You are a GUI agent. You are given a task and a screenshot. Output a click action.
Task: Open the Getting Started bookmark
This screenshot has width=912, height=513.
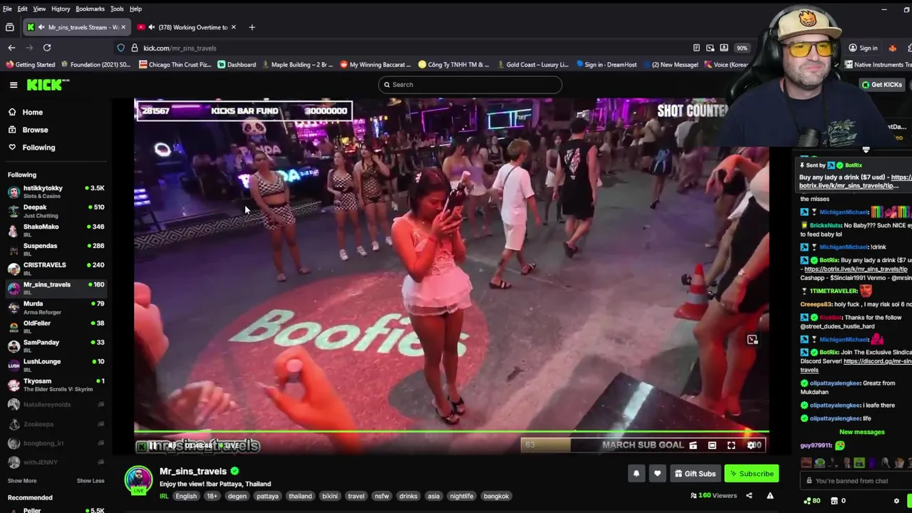coord(30,64)
